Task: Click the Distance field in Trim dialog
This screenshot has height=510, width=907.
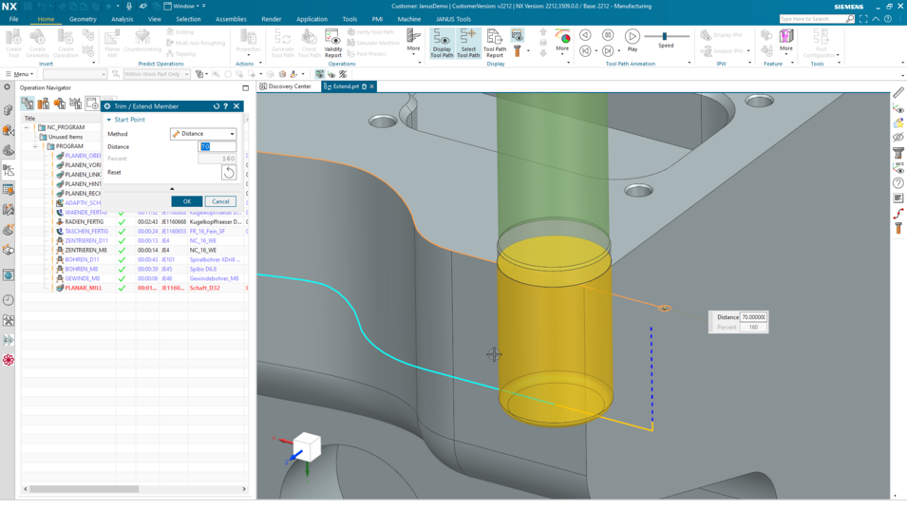Action: tap(217, 147)
